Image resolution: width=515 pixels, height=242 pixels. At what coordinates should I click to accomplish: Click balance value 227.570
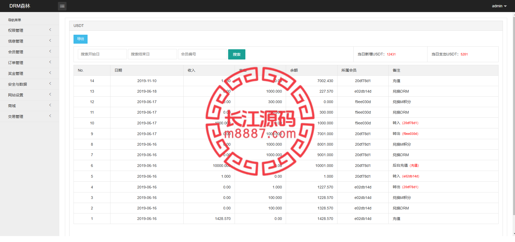pos(326,91)
